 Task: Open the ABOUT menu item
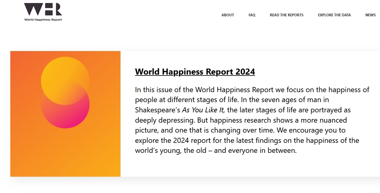tap(228, 15)
